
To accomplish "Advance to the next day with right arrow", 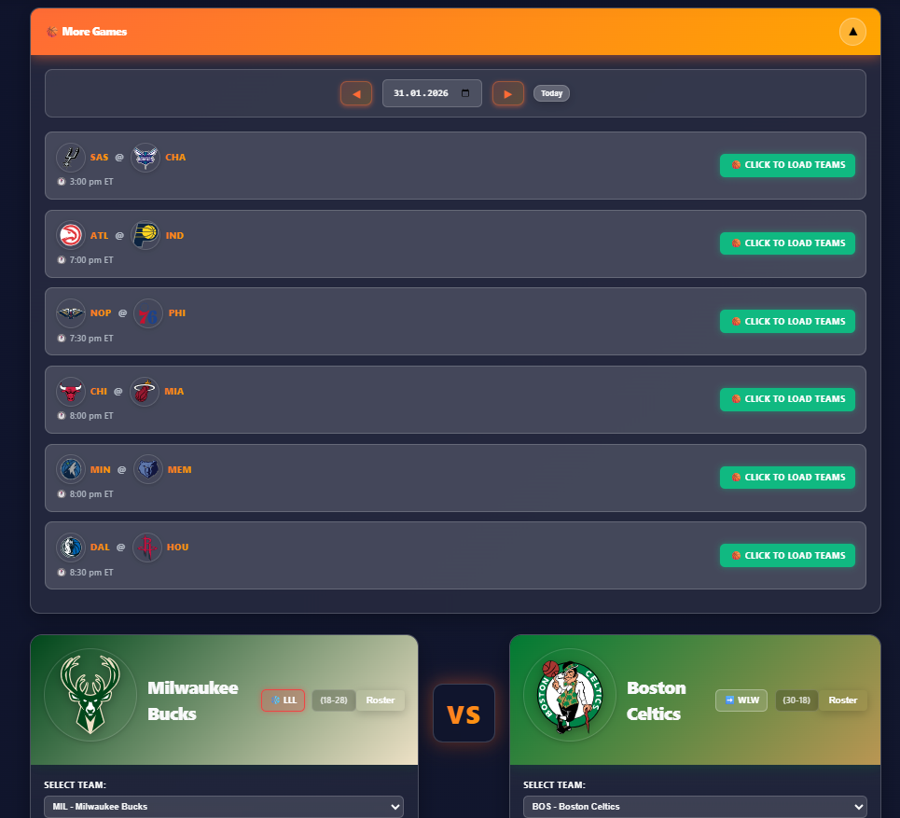I will click(508, 93).
